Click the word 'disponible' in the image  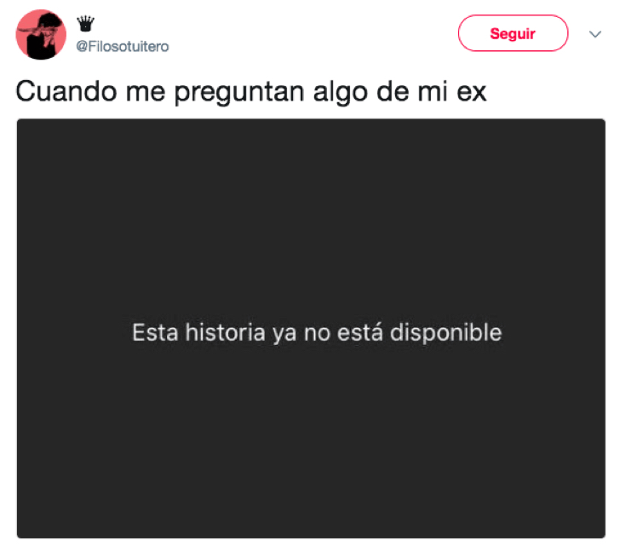pos(446,332)
